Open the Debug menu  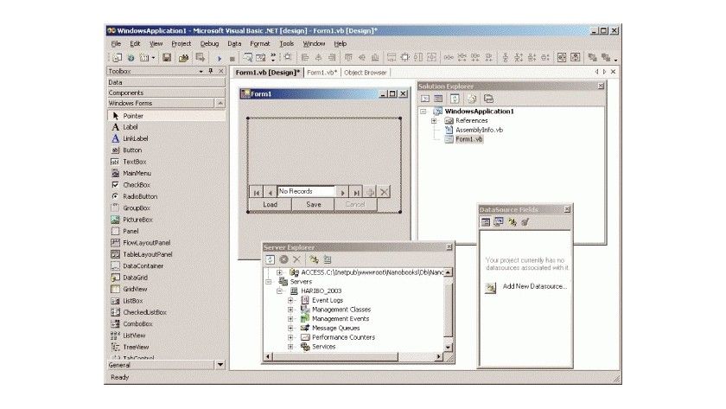(x=209, y=43)
